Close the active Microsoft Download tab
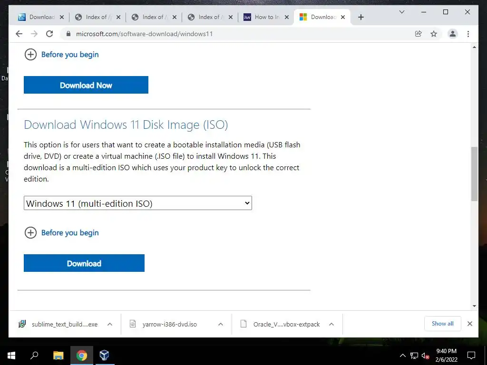 coord(342,17)
